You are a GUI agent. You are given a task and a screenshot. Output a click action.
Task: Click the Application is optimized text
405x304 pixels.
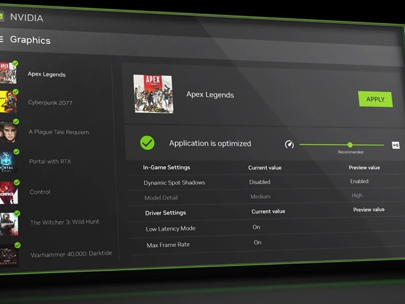click(x=210, y=143)
